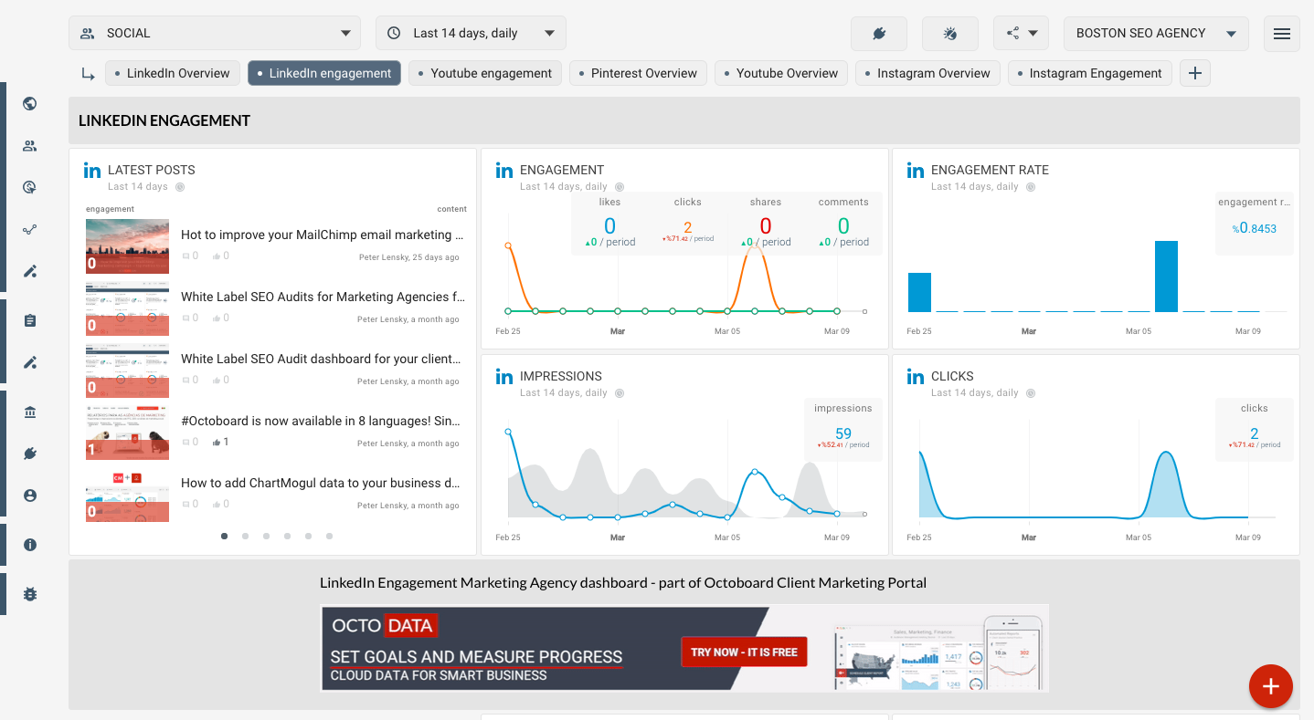Open the Last 14 days, daily dropdown

tap(471, 33)
